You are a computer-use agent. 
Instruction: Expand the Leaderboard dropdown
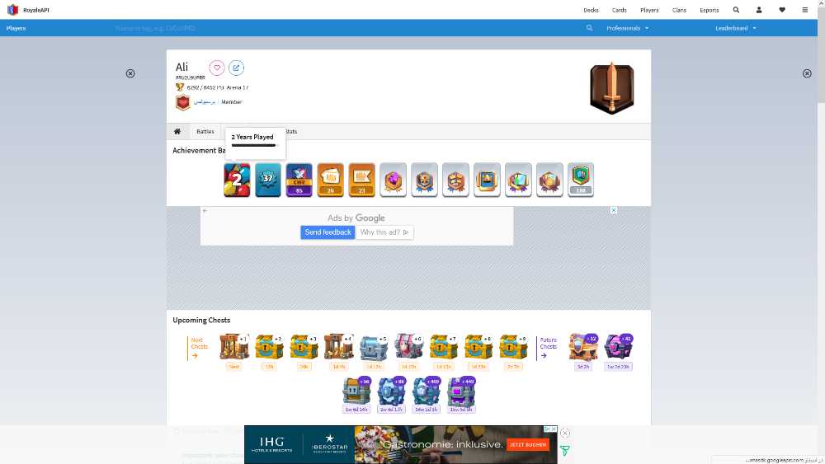pyautogui.click(x=736, y=28)
